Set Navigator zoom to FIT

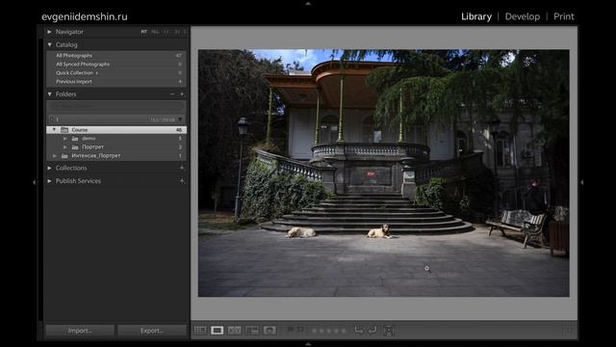click(144, 32)
